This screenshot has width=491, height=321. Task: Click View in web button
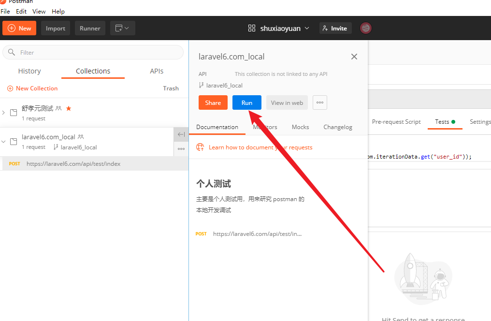tap(287, 102)
